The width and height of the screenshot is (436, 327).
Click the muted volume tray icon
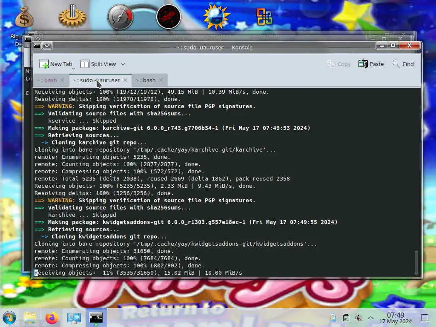[x=359, y=318]
